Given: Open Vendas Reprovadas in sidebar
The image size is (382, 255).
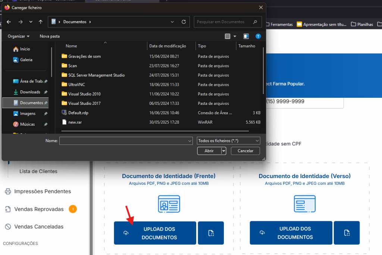Looking at the screenshot, I should click(x=39, y=209).
